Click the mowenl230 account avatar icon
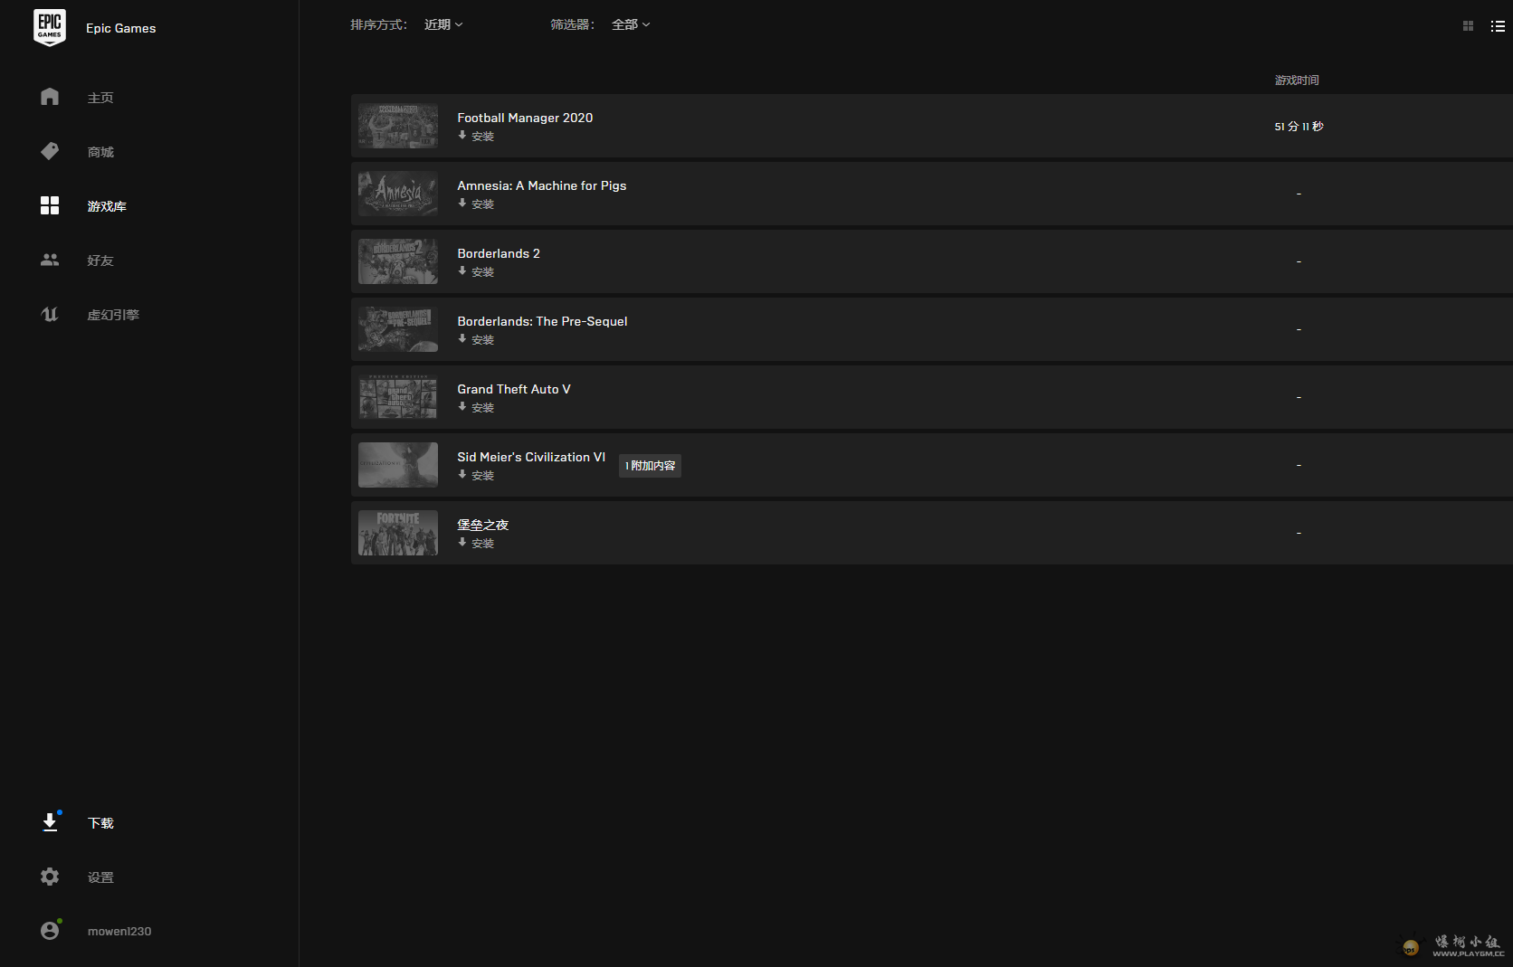The height and width of the screenshot is (967, 1513). coord(50,930)
